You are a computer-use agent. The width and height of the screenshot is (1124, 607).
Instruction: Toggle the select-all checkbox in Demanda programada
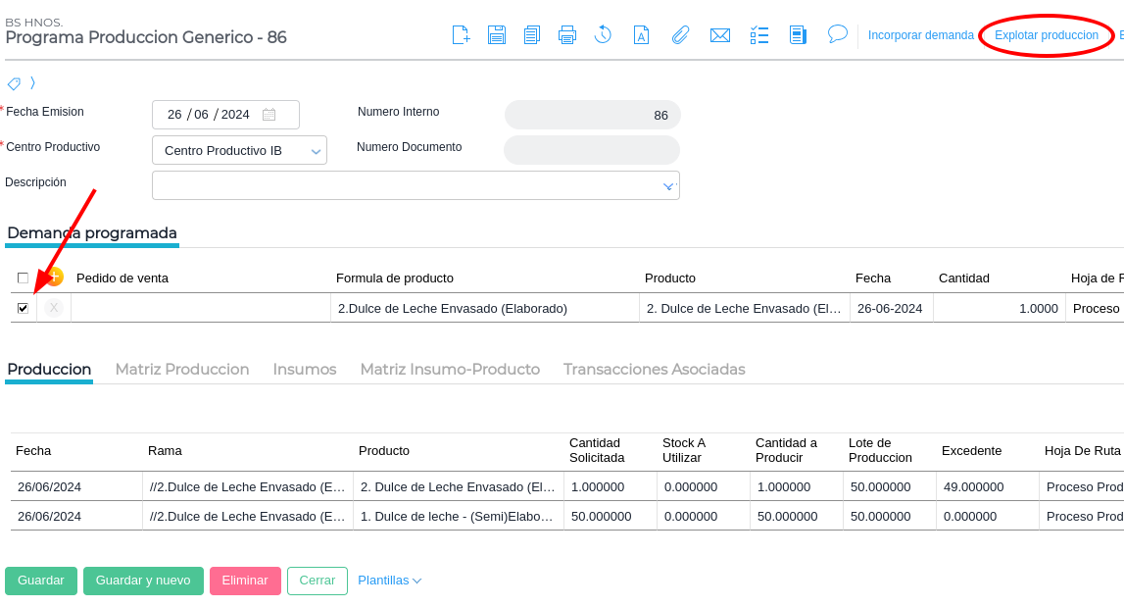coord(23,278)
